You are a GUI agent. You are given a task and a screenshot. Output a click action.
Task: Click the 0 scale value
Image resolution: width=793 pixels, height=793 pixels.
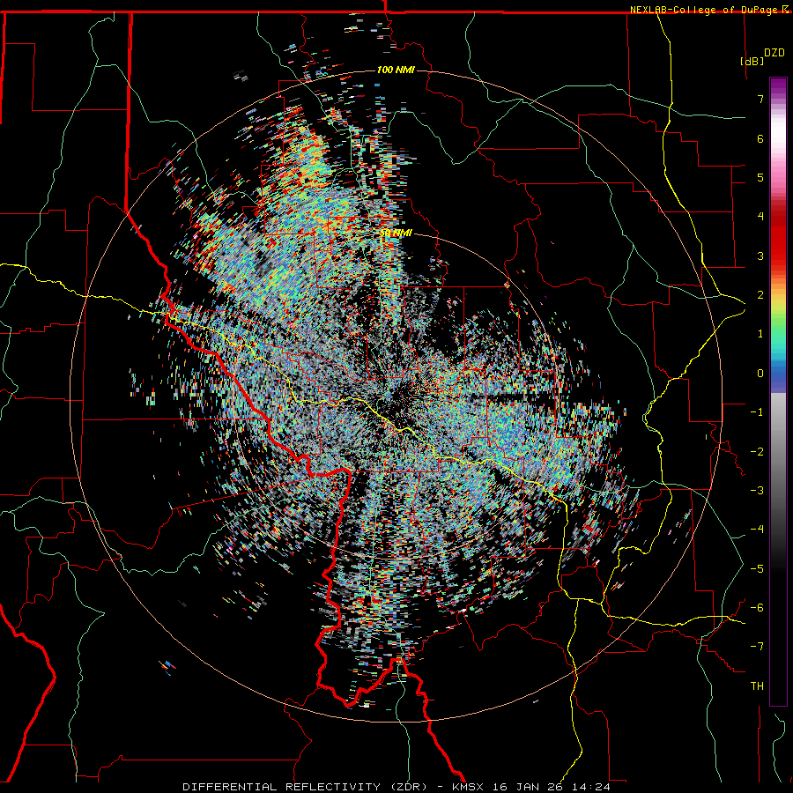pyautogui.click(x=760, y=374)
